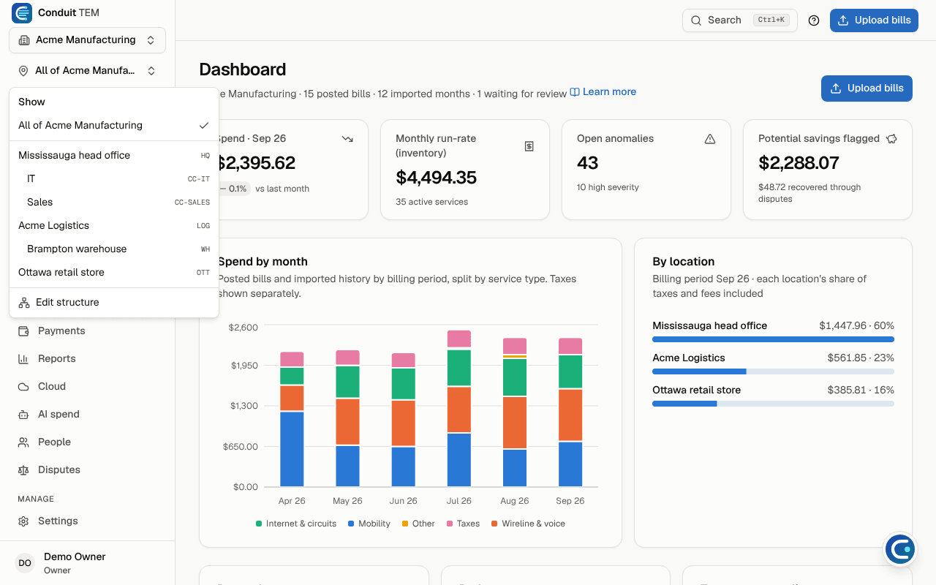Select the Cloud icon in the sidebar
Image resolution: width=936 pixels, height=585 pixels.
point(23,386)
